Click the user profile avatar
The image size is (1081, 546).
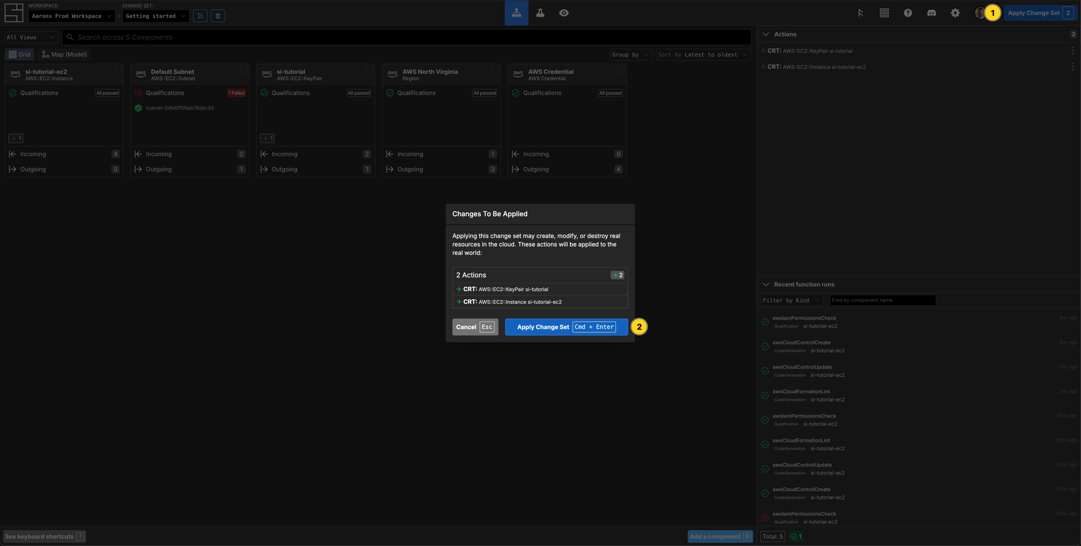pos(979,13)
